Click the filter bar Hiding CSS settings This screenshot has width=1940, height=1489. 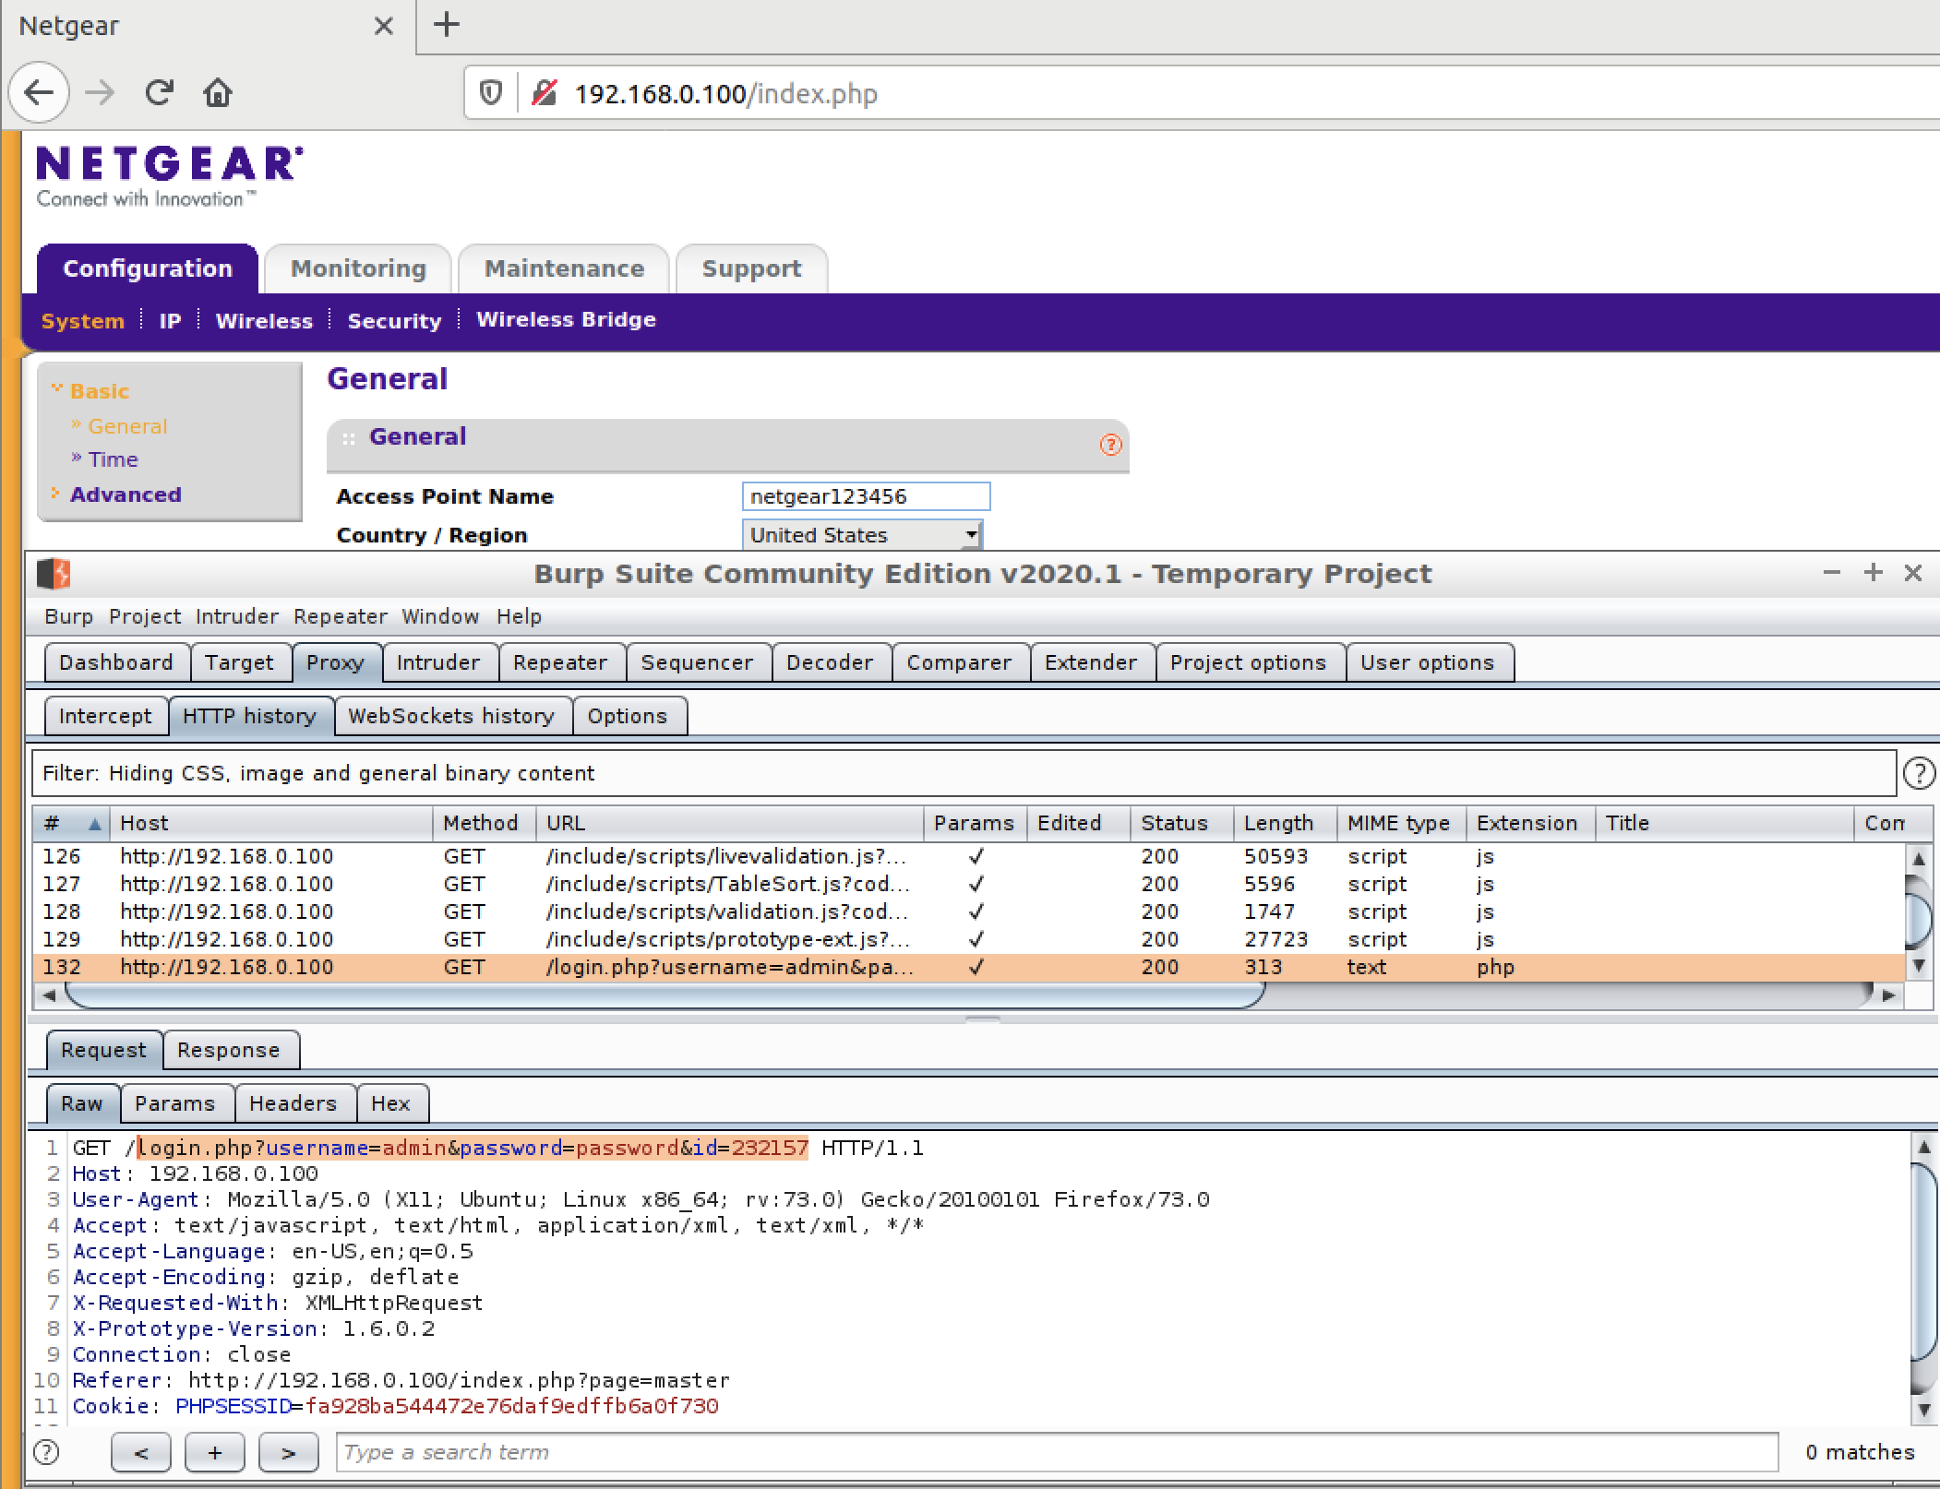(x=964, y=773)
